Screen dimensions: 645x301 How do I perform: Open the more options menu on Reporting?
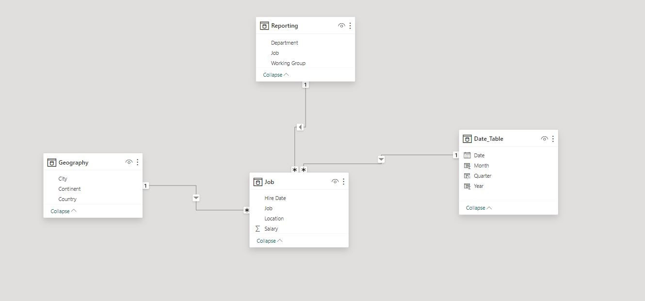[x=350, y=25]
